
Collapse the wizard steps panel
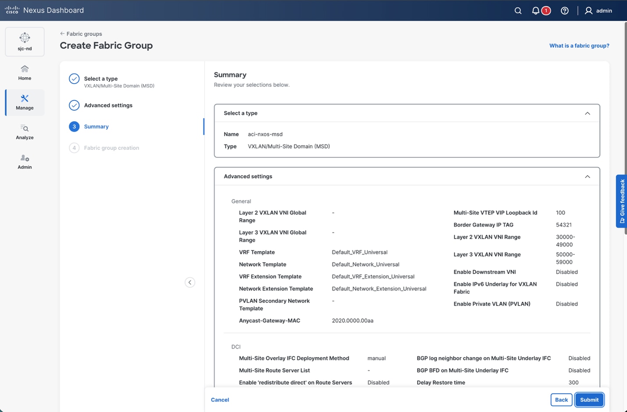[x=190, y=282]
